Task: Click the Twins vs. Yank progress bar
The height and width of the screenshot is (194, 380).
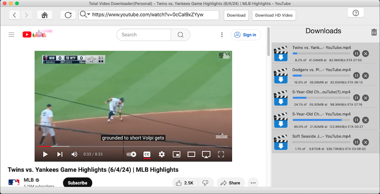Action: (x=321, y=53)
